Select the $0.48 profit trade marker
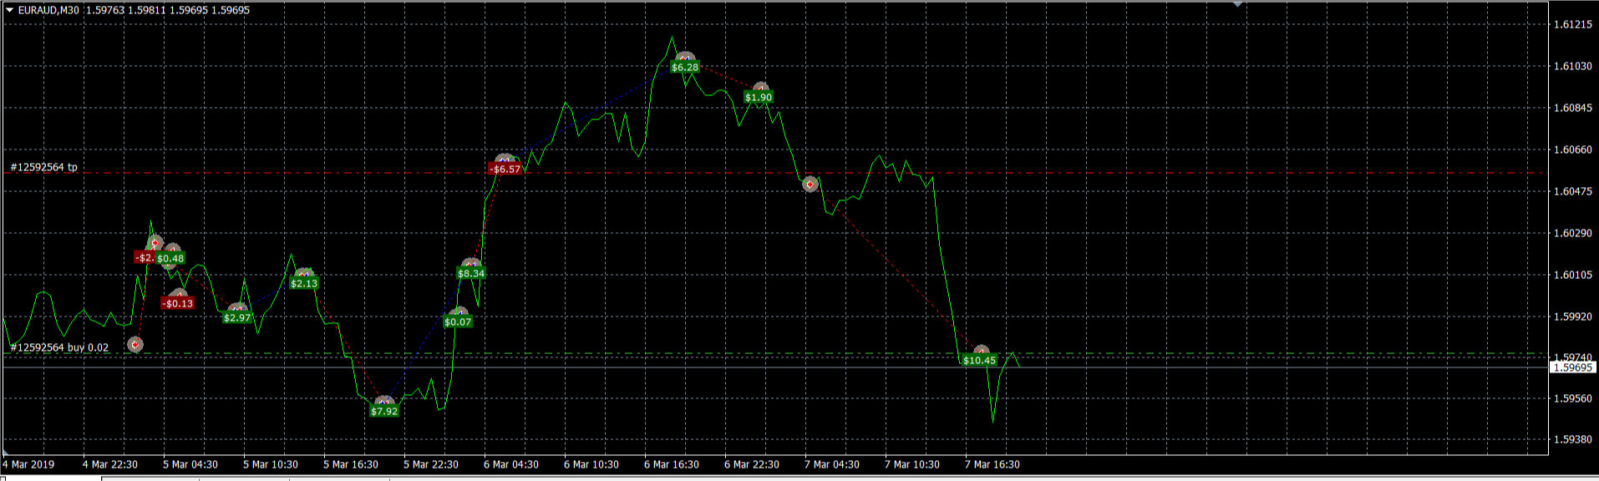This screenshot has width=1599, height=481. point(170,258)
